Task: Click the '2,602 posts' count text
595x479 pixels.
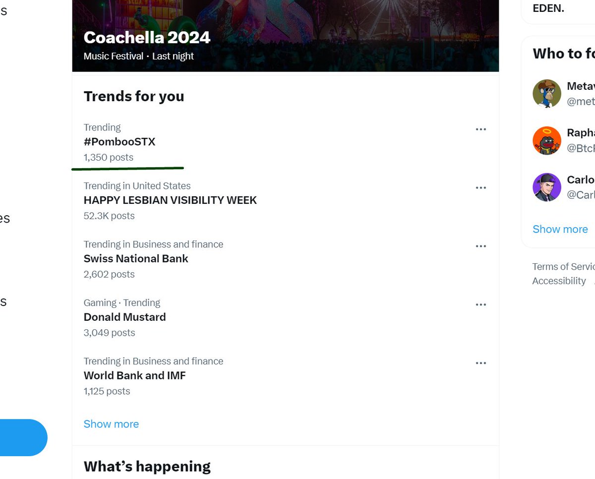Action: [109, 274]
